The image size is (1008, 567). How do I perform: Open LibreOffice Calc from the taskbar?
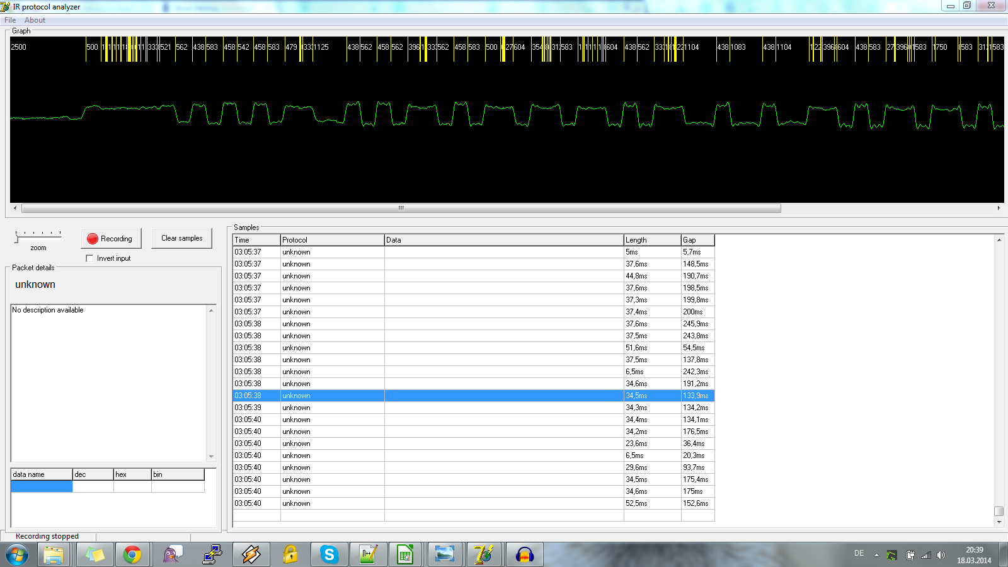(x=405, y=554)
